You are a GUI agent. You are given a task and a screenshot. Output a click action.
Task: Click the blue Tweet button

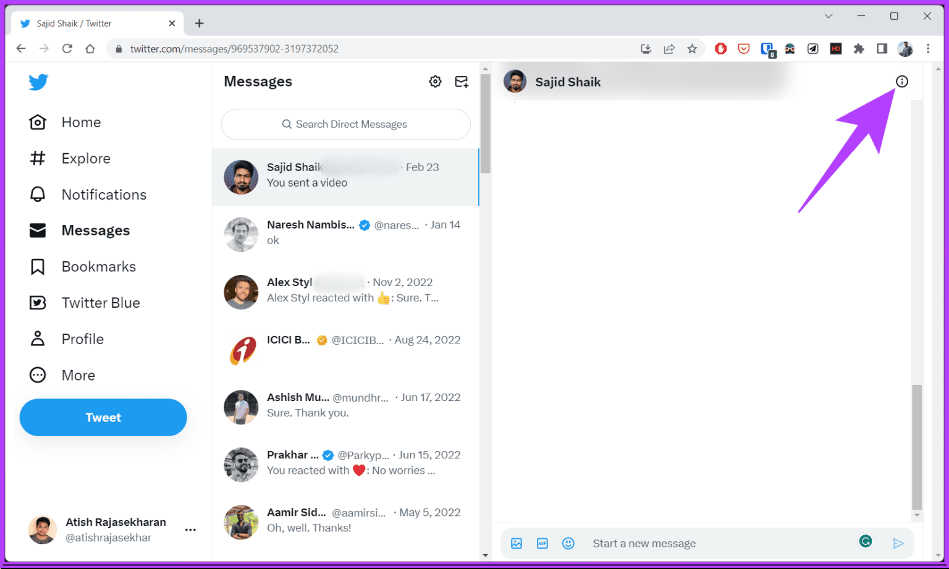click(103, 418)
